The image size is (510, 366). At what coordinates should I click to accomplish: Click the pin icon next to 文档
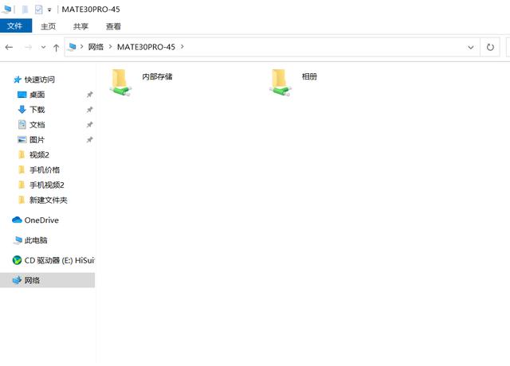(89, 125)
